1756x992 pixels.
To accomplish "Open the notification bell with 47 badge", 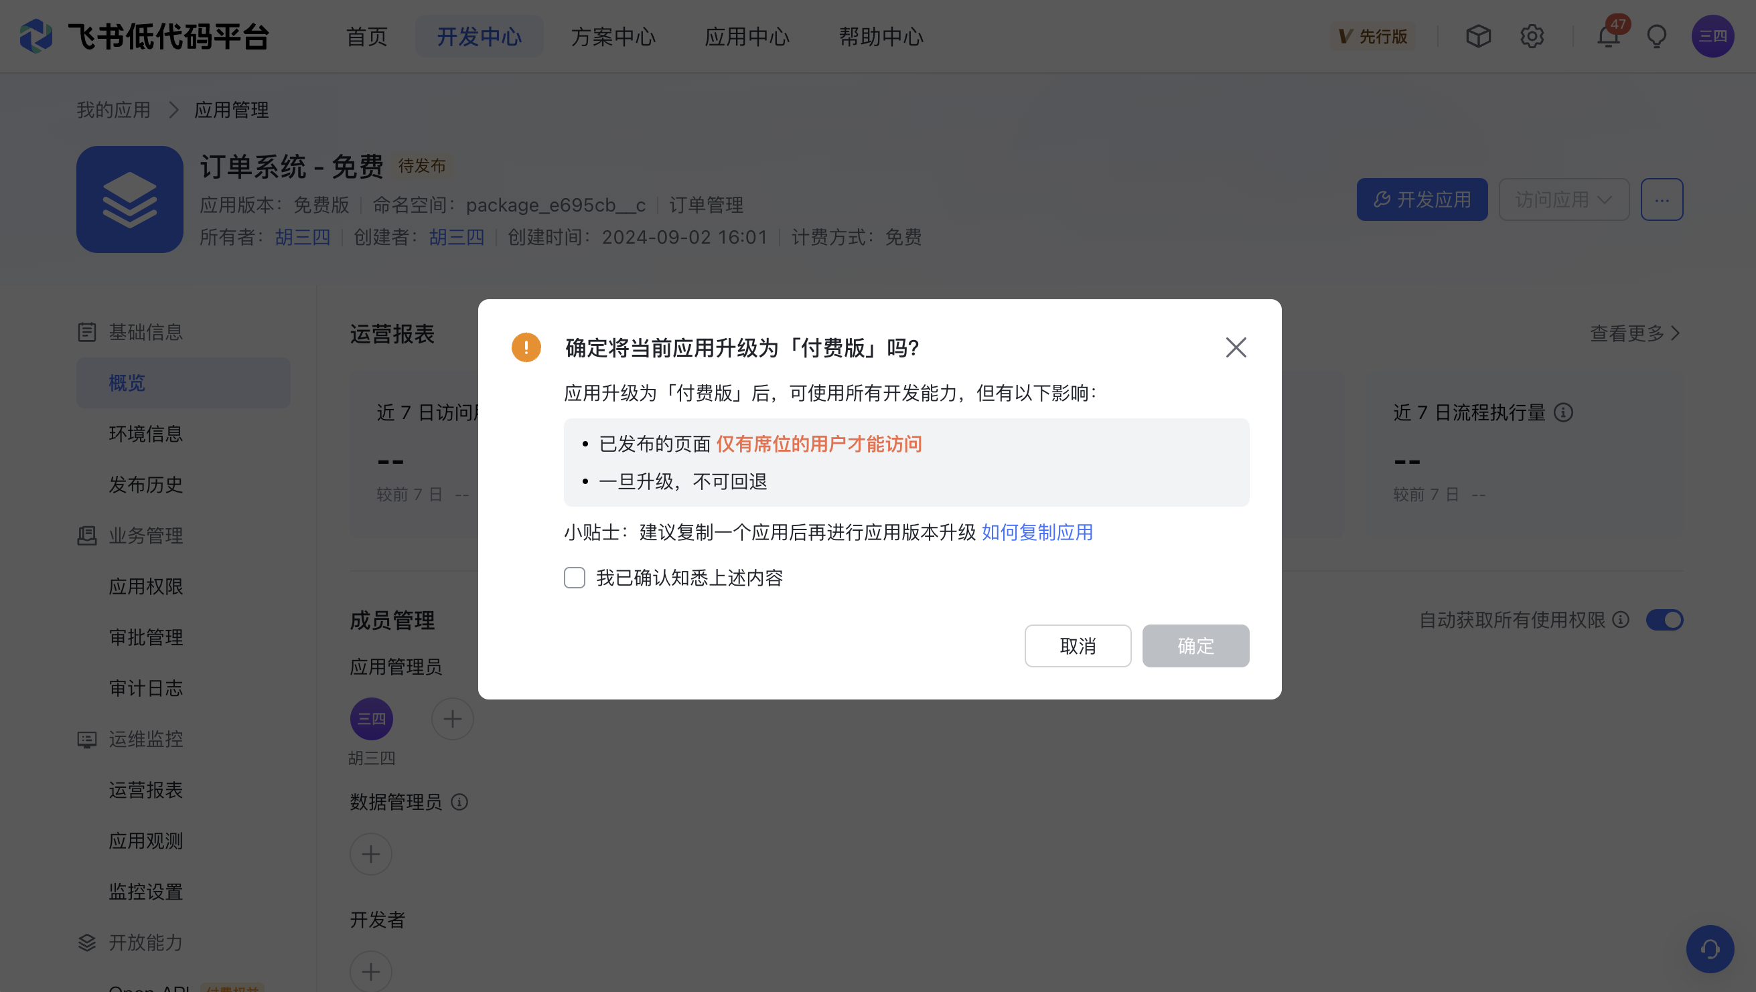I will tap(1609, 34).
